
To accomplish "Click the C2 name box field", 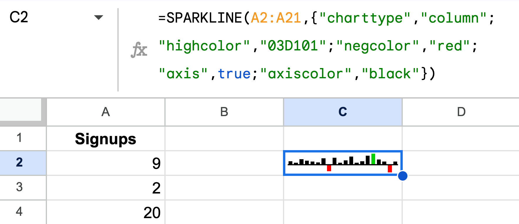I will click(44, 18).
